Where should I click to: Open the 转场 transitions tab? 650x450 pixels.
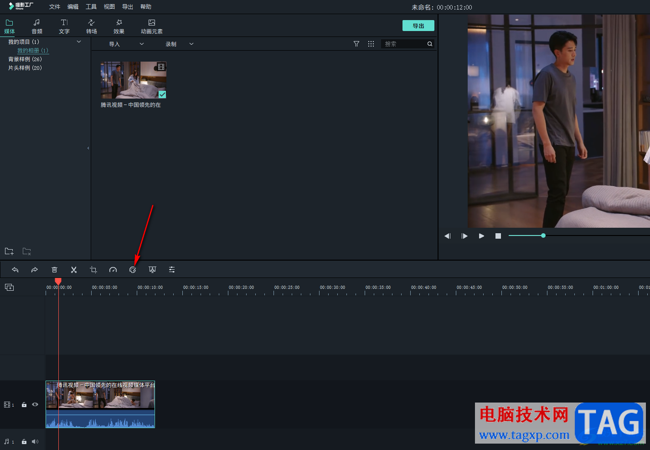point(92,26)
